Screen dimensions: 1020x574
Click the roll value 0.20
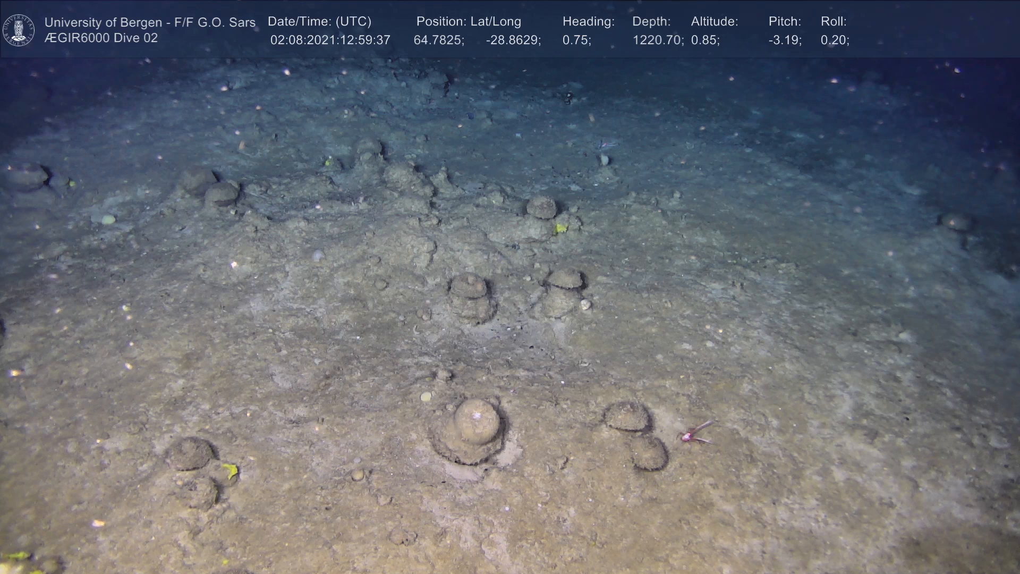pyautogui.click(x=835, y=40)
